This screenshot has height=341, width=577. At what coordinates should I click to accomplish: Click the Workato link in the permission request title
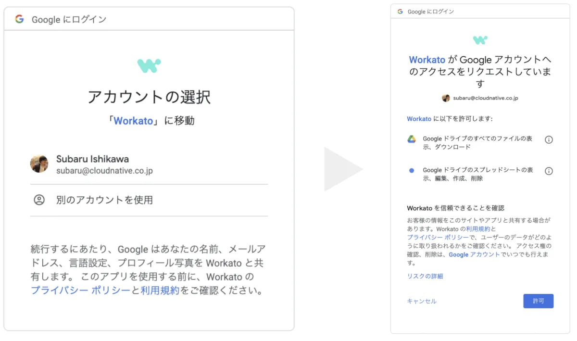click(x=427, y=60)
